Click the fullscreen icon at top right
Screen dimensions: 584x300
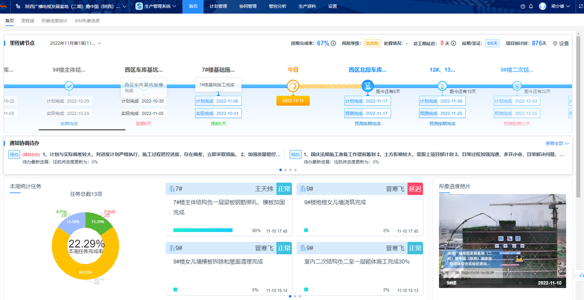581,6
